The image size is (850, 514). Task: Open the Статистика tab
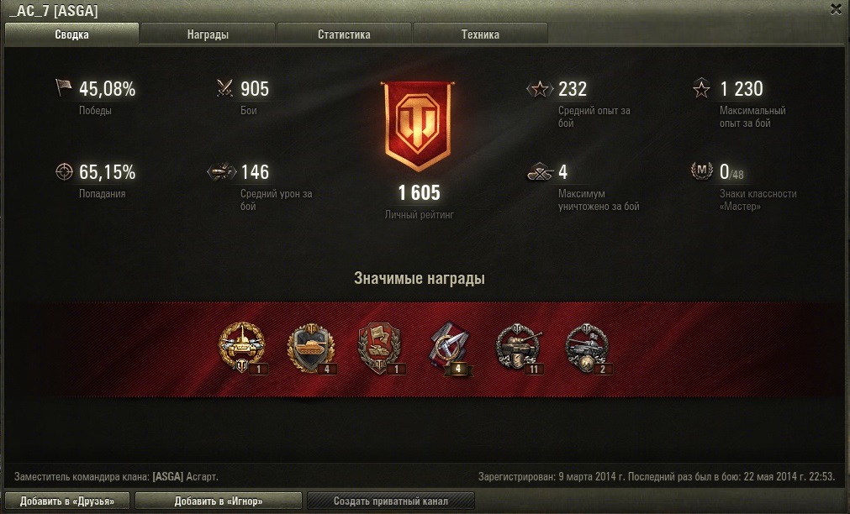pyautogui.click(x=344, y=34)
